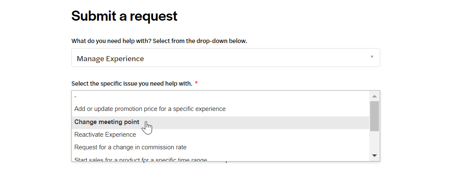Click scrollbar track below the thumb
The width and height of the screenshot is (455, 170).
coord(374,141)
